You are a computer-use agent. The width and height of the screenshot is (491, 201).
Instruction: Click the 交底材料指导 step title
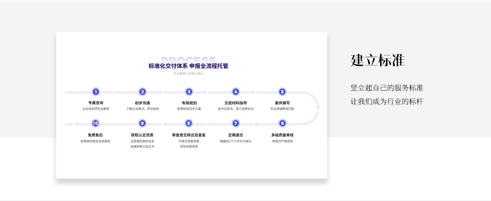pos(235,103)
